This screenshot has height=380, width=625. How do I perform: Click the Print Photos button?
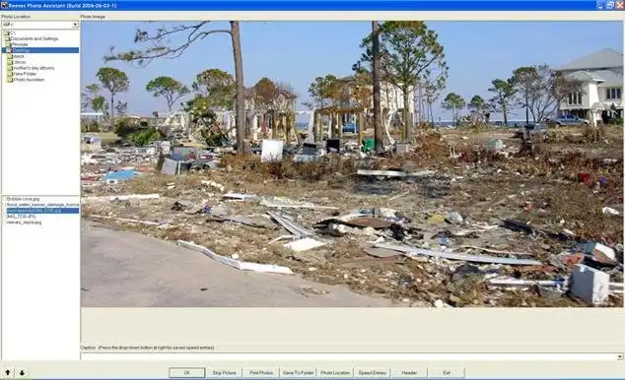pyautogui.click(x=261, y=373)
